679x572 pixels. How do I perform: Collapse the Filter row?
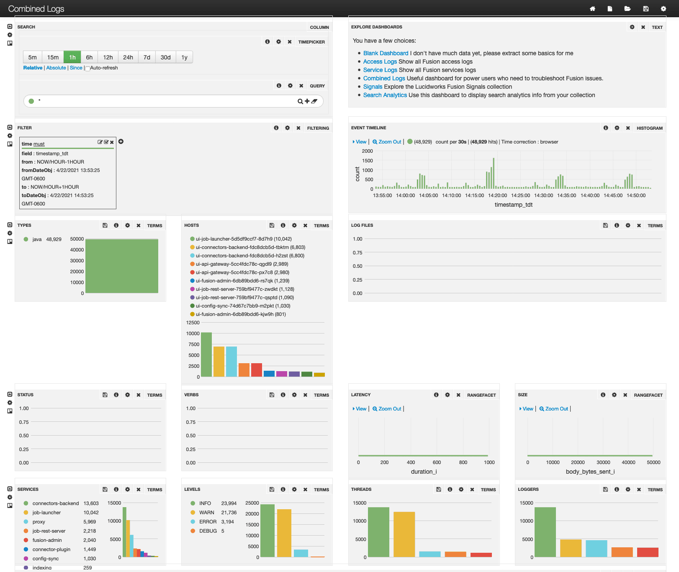pyautogui.click(x=10, y=127)
